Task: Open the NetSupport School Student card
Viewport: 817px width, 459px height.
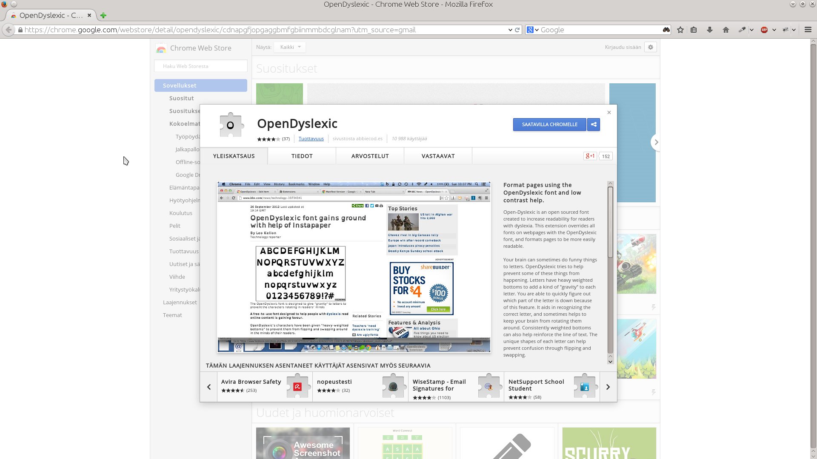Action: tap(552, 387)
